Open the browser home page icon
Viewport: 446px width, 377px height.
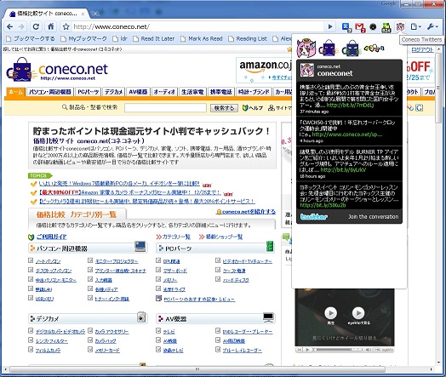pos(50,26)
